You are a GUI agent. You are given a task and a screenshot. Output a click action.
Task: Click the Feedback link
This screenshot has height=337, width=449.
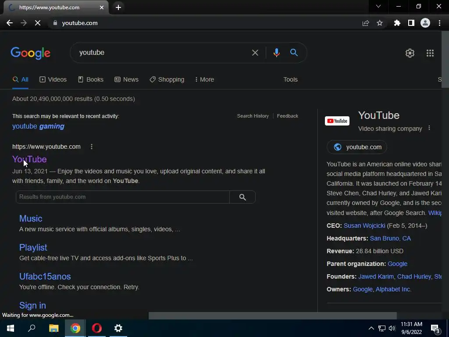coord(288,116)
